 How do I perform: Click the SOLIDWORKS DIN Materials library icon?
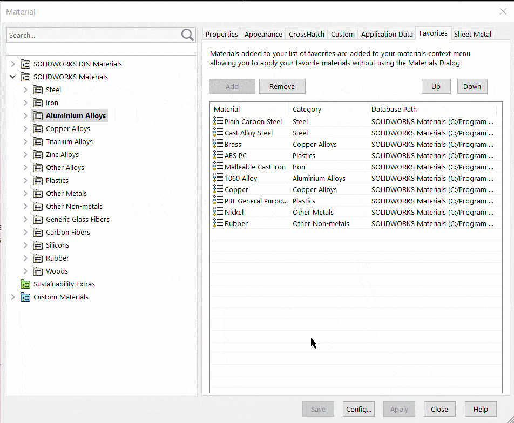(25, 64)
